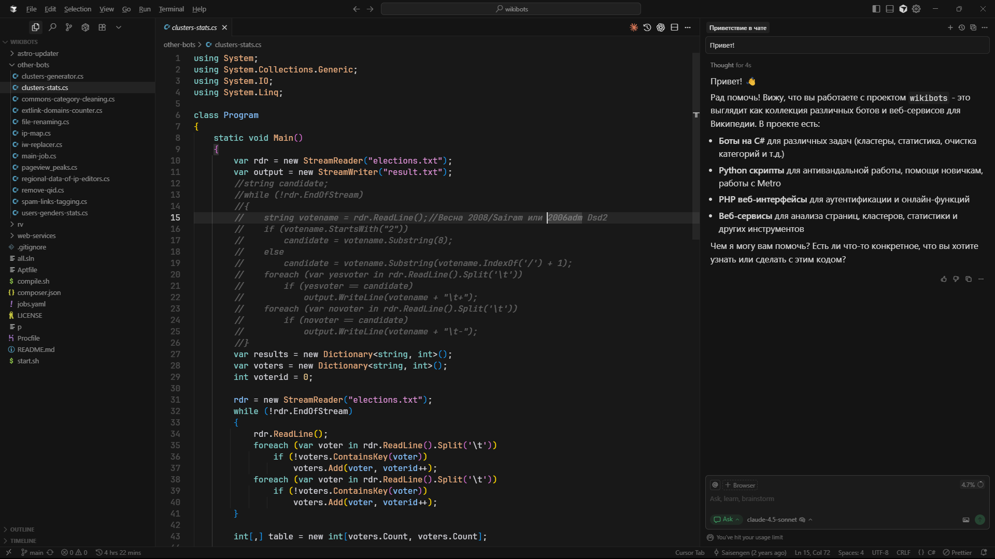The image size is (995, 559).
Task: Toggle the secondary side bar
Action: (x=903, y=9)
